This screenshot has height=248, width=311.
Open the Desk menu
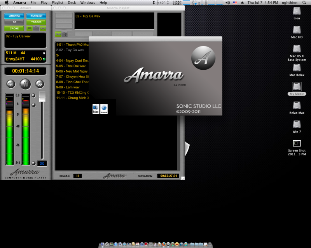point(72,3)
